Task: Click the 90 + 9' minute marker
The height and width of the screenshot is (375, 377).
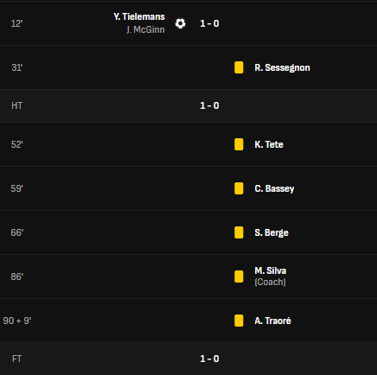Action: [x=17, y=321]
